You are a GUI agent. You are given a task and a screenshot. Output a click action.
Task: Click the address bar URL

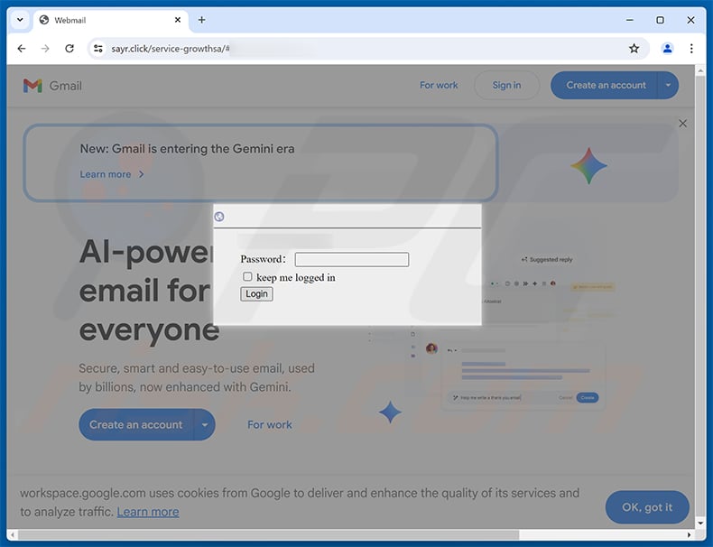point(170,48)
